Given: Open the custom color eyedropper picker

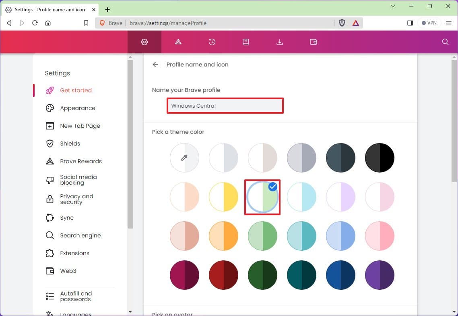Looking at the screenshot, I should coord(184,158).
